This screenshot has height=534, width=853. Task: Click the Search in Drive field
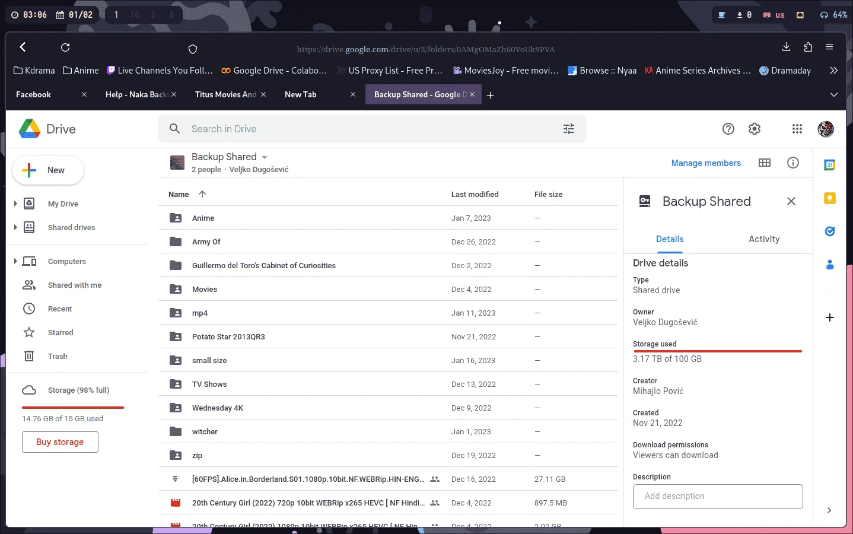tap(372, 129)
